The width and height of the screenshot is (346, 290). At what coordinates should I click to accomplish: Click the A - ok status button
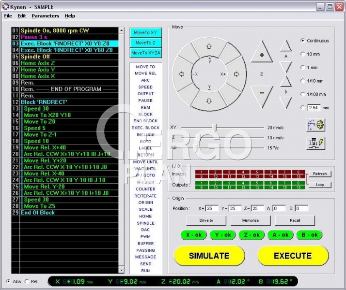tap(281, 235)
